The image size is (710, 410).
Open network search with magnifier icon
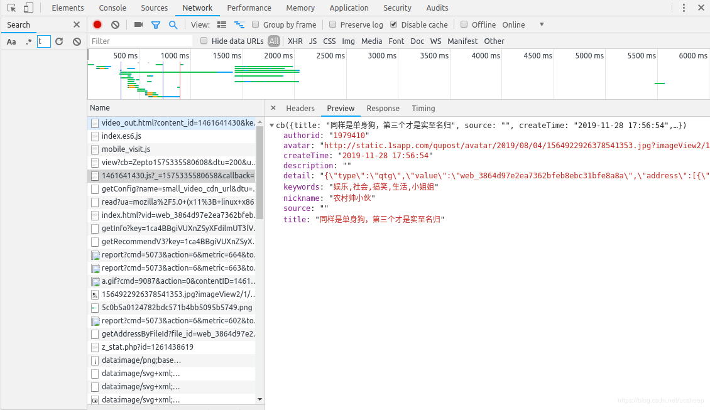point(173,25)
